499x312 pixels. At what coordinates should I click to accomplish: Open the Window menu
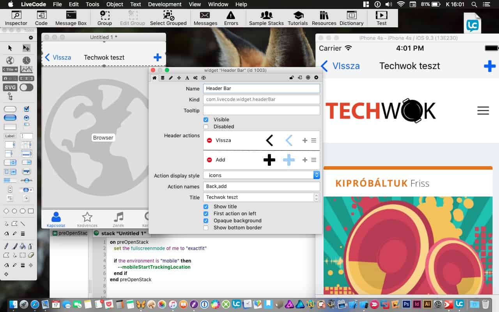(x=218, y=4)
